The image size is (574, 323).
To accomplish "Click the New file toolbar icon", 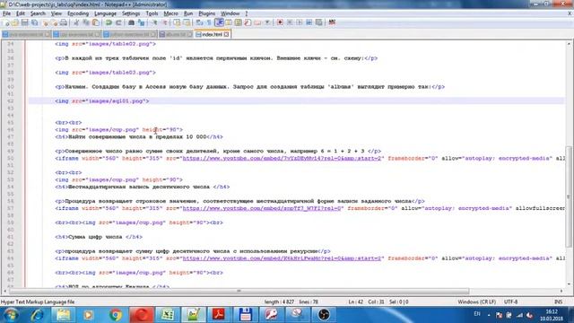I will pos(6,22).
